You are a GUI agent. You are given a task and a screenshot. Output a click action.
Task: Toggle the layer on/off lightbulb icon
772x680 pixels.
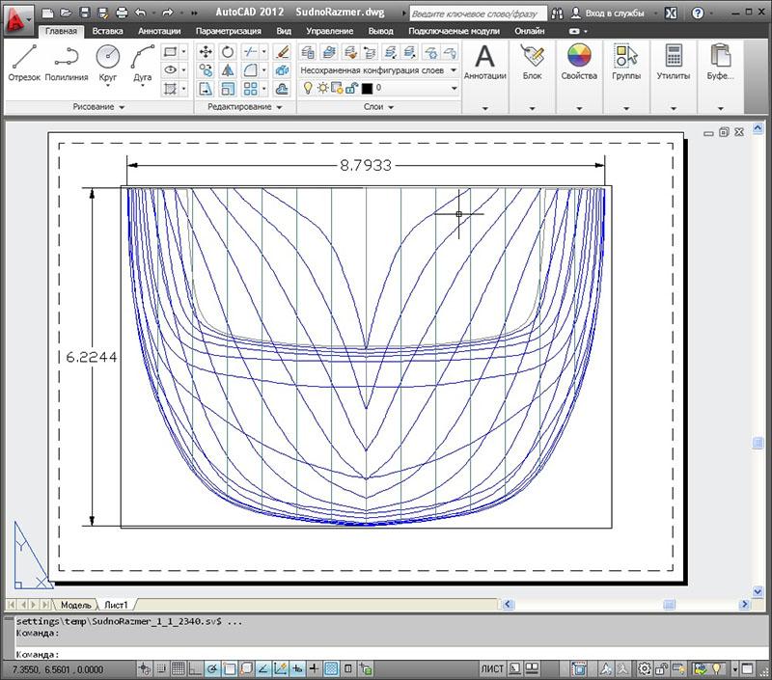(309, 88)
